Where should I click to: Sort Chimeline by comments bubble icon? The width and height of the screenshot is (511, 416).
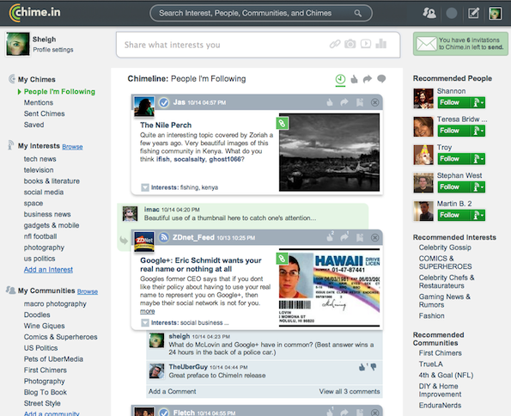click(381, 79)
